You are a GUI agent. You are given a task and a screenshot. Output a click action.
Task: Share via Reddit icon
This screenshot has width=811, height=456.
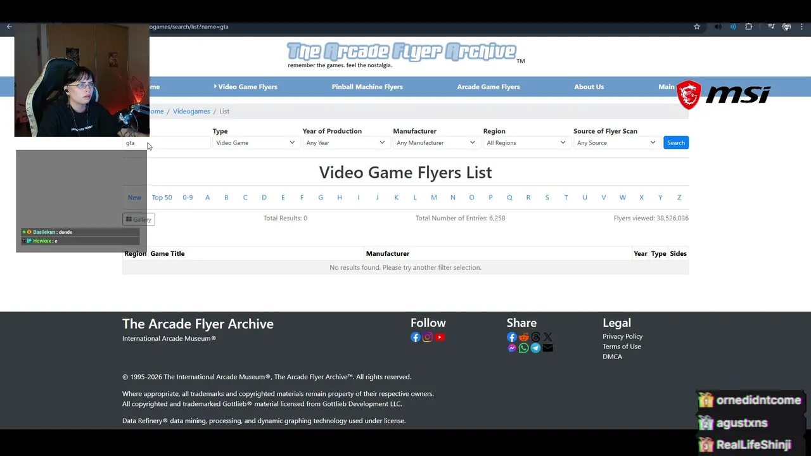click(524, 337)
